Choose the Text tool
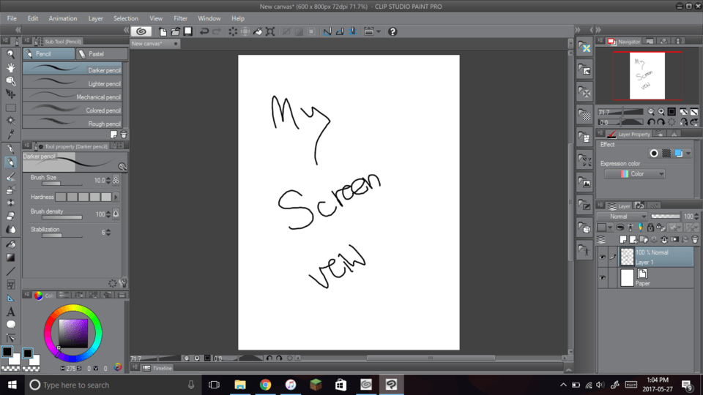703x395 pixels. coord(10,312)
